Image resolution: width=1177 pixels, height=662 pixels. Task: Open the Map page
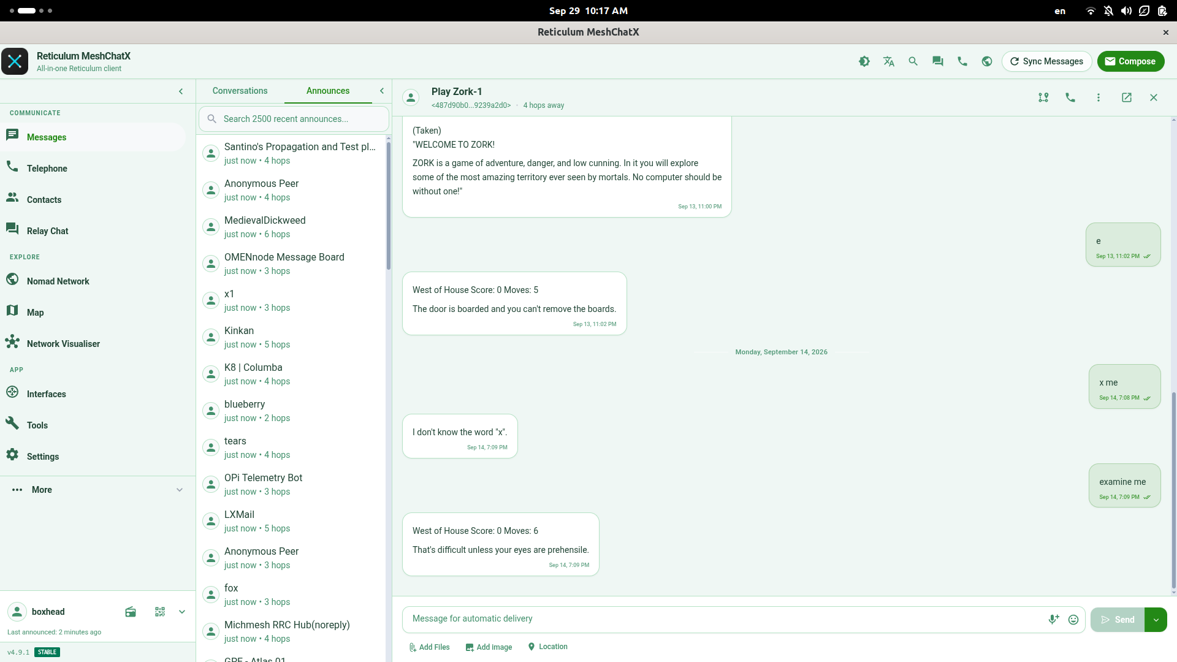pyautogui.click(x=93, y=312)
